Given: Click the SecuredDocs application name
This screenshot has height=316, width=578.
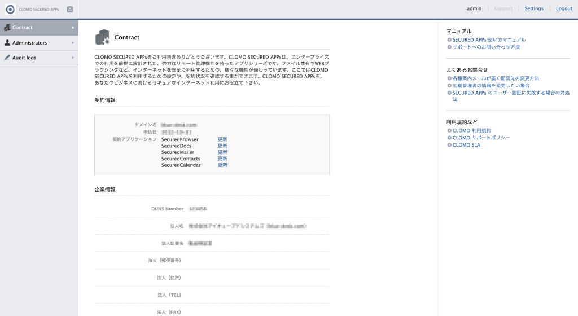Looking at the screenshot, I should coord(176,146).
